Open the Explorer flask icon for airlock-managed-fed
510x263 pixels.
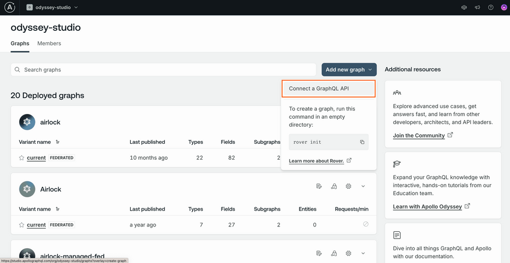point(334,253)
